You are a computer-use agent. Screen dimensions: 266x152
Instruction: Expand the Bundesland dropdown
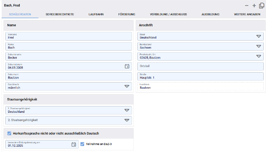(x=258, y=46)
